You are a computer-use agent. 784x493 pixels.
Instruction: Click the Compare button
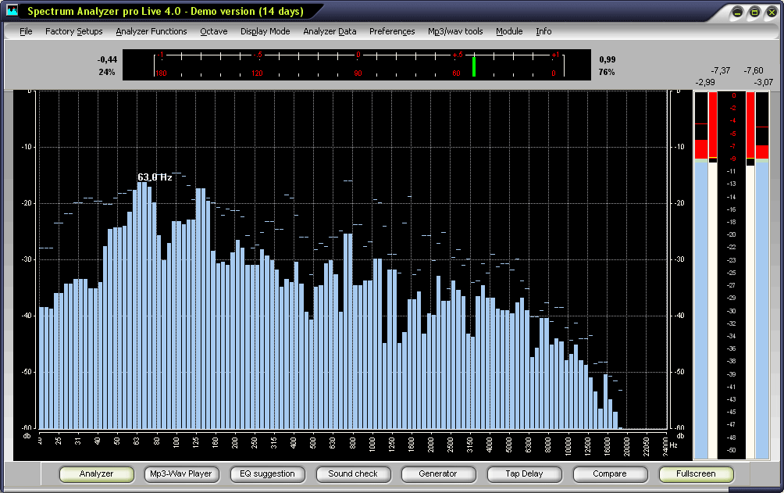(x=610, y=474)
